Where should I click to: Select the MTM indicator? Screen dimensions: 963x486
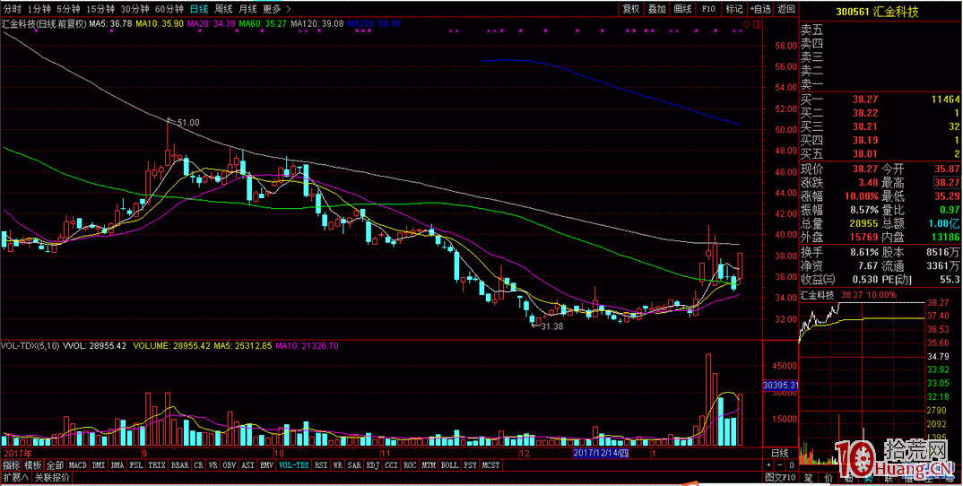click(429, 465)
